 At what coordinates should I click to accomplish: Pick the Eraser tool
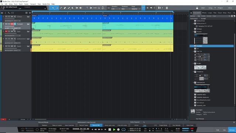(x=65, y=8)
